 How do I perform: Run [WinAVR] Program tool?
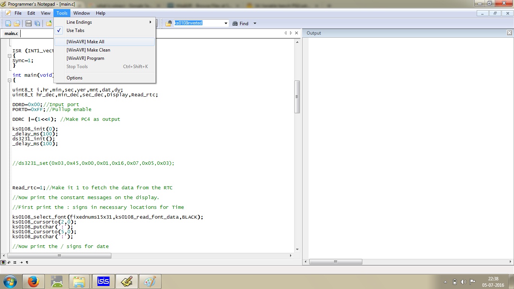pyautogui.click(x=105, y=58)
